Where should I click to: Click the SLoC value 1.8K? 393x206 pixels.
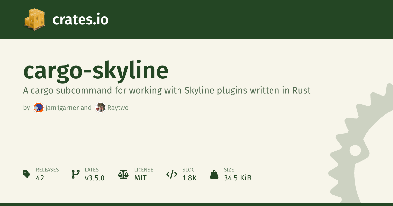190,178
